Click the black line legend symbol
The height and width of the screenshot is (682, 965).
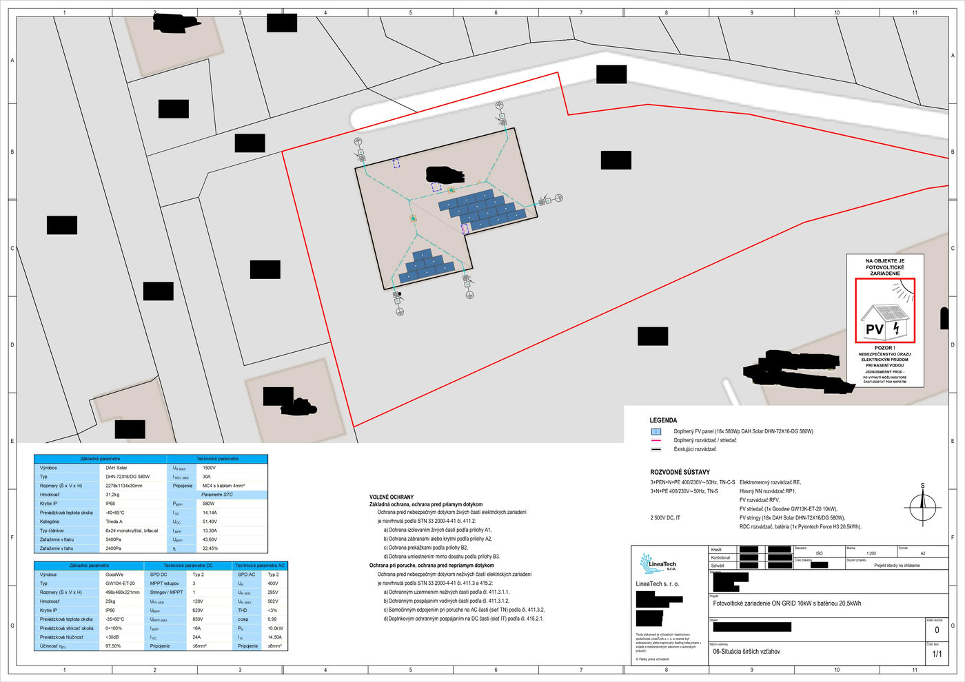pos(656,449)
